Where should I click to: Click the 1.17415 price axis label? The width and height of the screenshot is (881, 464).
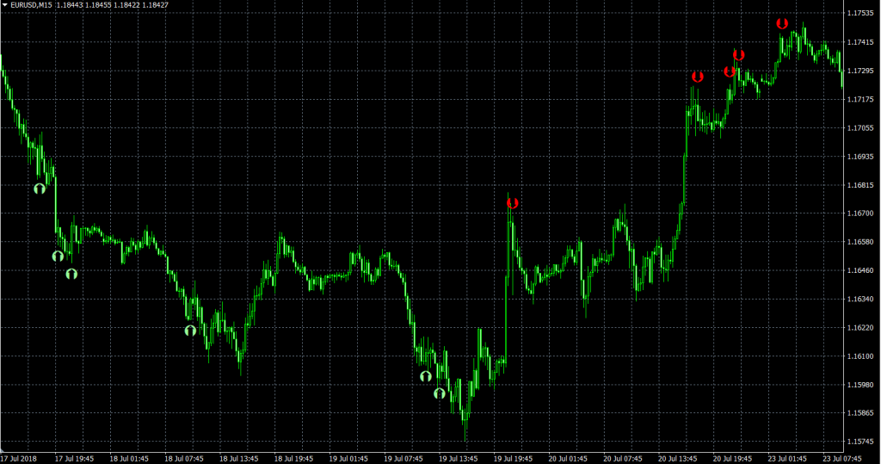pyautogui.click(x=860, y=42)
